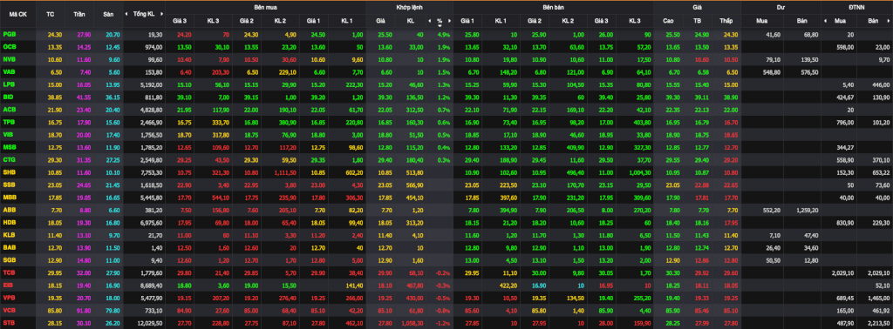
Task: Click SHB sell KL 3 value 1,004,30
Action: click(639, 172)
